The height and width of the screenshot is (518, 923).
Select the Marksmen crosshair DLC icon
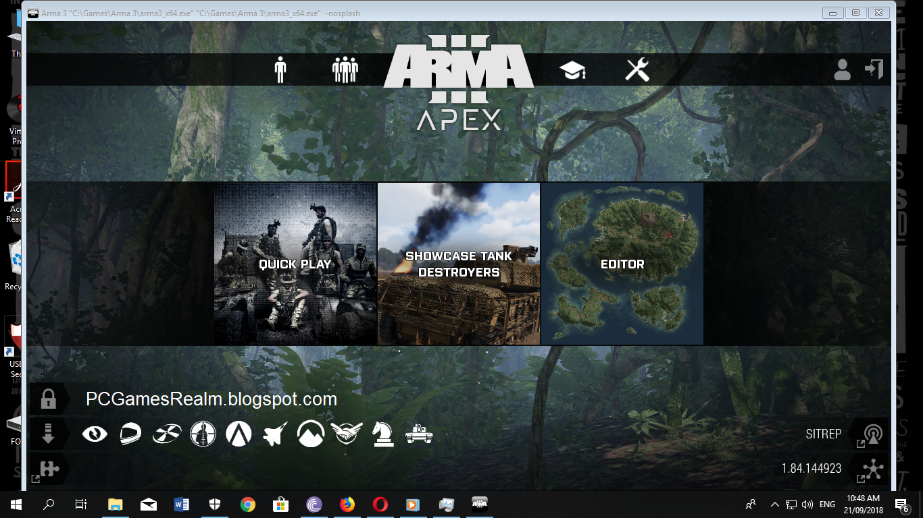(203, 434)
